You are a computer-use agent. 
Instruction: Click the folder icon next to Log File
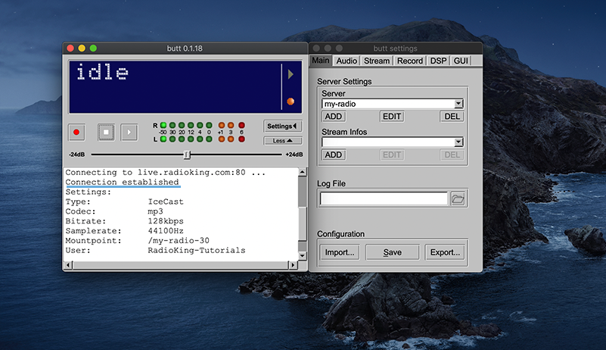458,198
